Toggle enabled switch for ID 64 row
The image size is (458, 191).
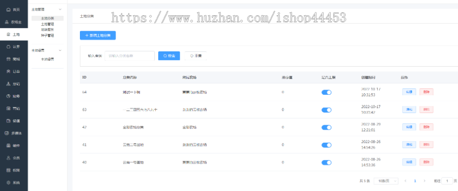326,92
